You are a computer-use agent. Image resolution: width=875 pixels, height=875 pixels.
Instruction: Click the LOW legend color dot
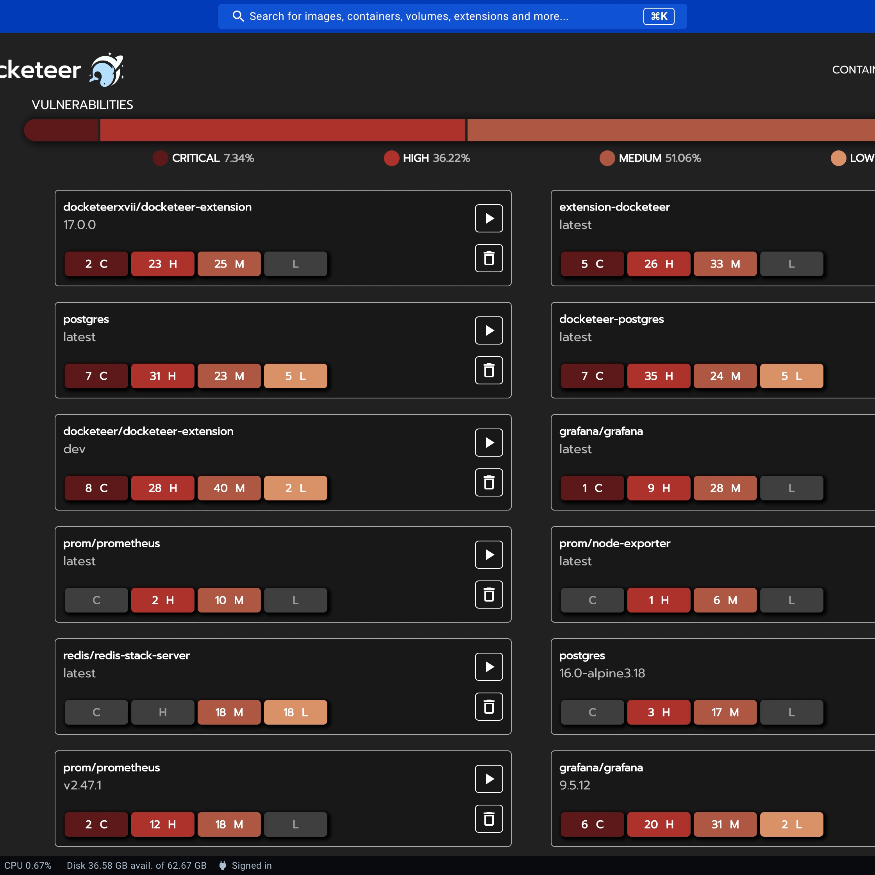838,158
